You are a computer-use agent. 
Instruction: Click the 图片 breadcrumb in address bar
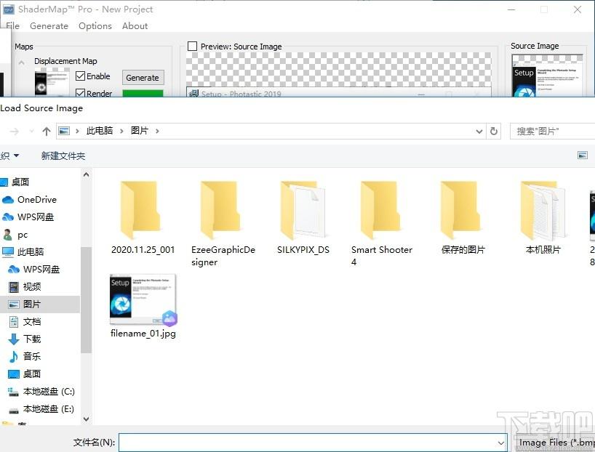coord(139,131)
